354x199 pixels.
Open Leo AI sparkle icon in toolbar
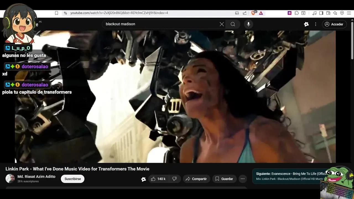[x=335, y=13]
